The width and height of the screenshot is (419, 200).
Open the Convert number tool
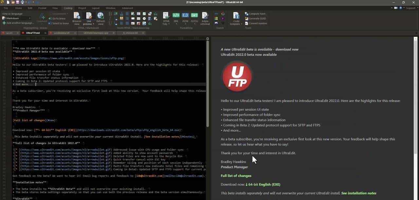(258, 23)
